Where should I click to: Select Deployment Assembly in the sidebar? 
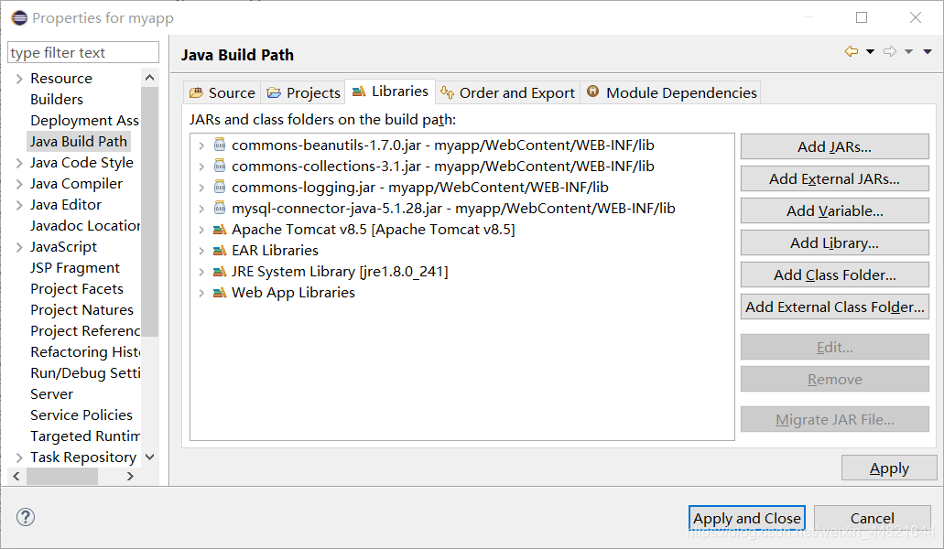(84, 120)
